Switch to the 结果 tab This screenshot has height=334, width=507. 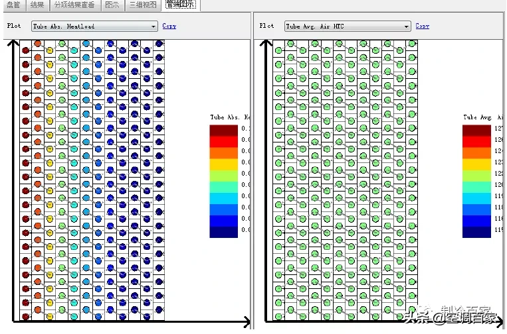pyautogui.click(x=37, y=5)
